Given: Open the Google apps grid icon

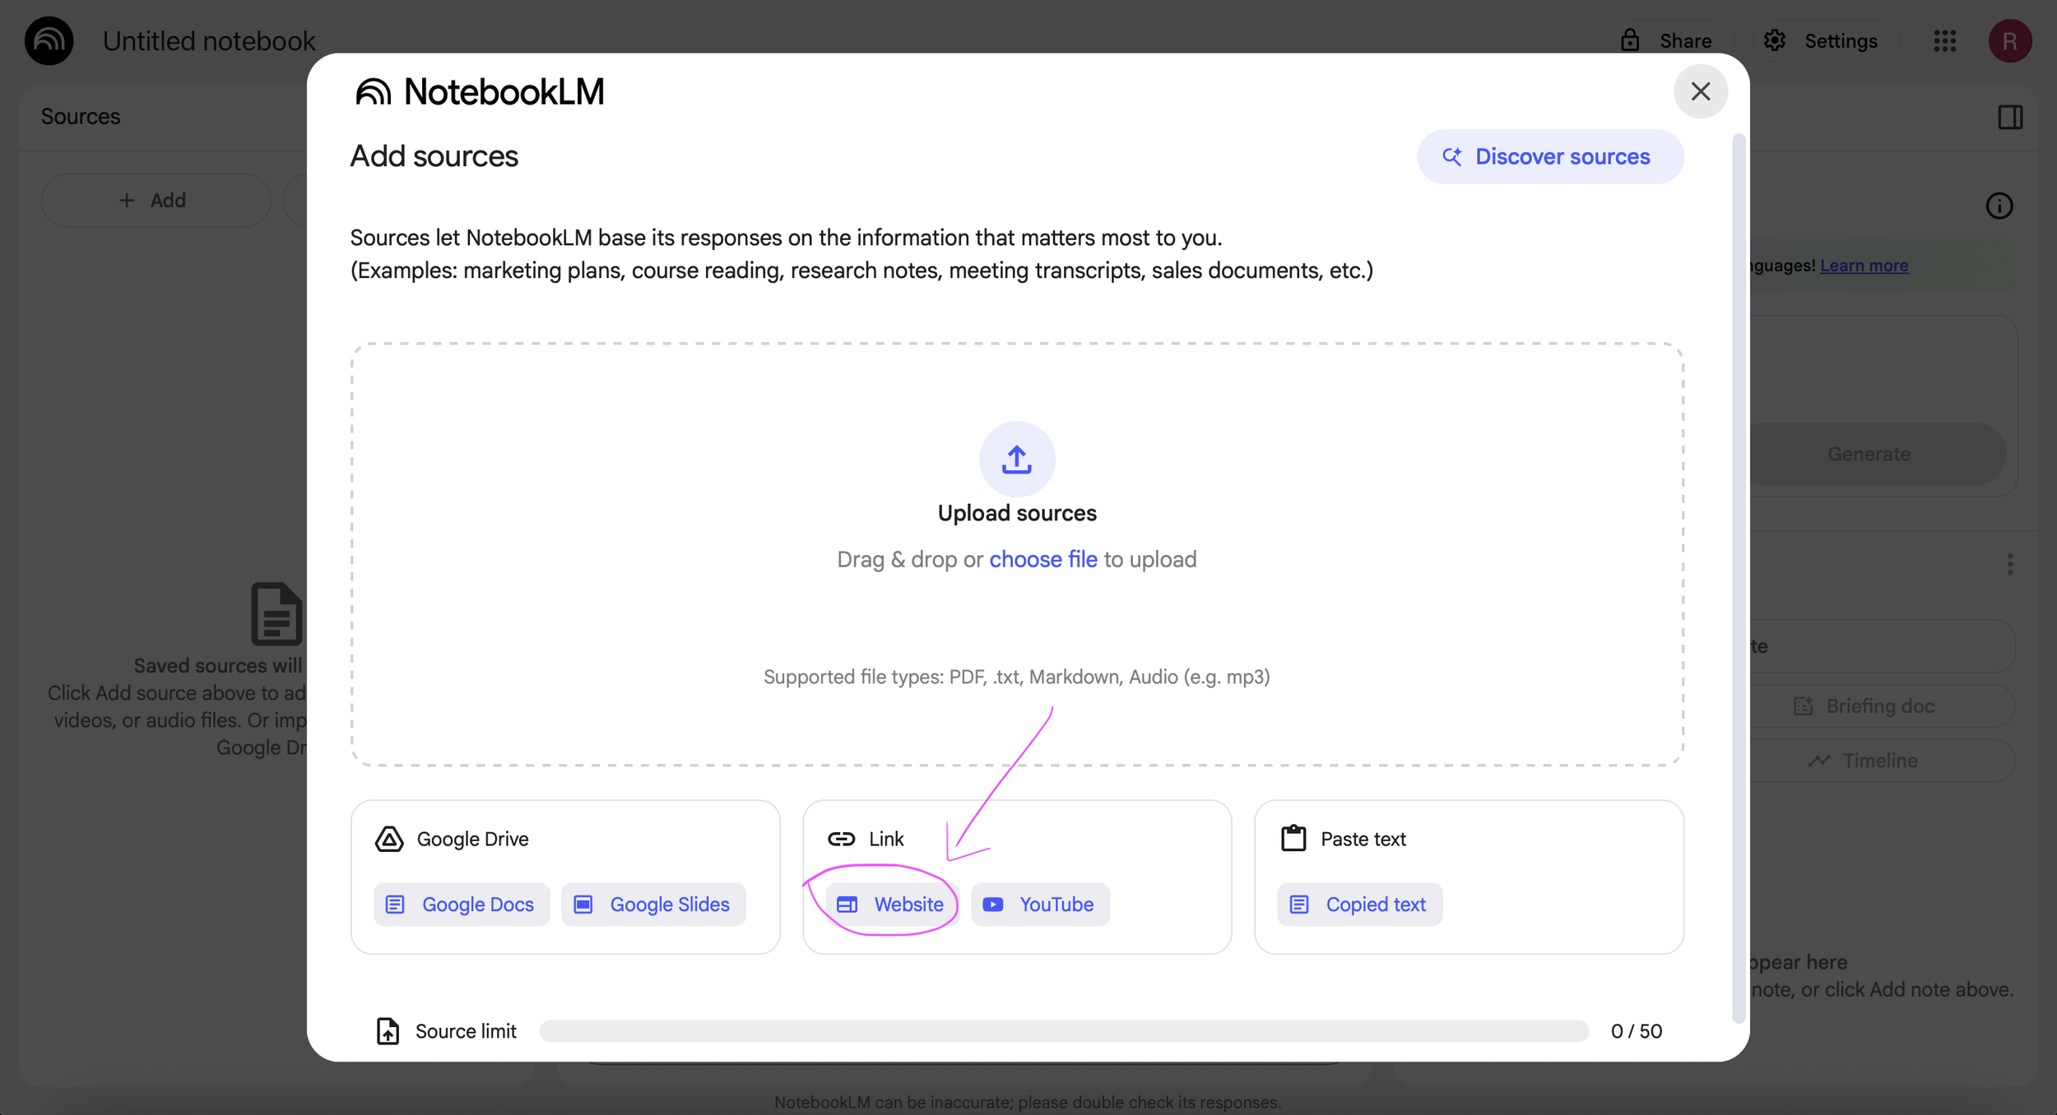Looking at the screenshot, I should 1945,40.
